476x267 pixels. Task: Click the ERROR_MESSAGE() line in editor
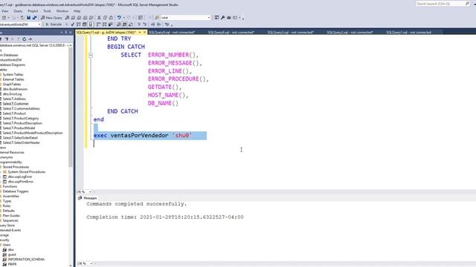(175, 63)
